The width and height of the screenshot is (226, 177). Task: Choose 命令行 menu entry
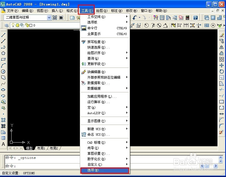[x=105, y=28]
